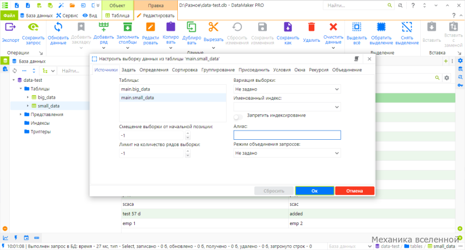Viewport: 465px width, 250px height.
Task: Expand the big_data table node
Action: 28,97
